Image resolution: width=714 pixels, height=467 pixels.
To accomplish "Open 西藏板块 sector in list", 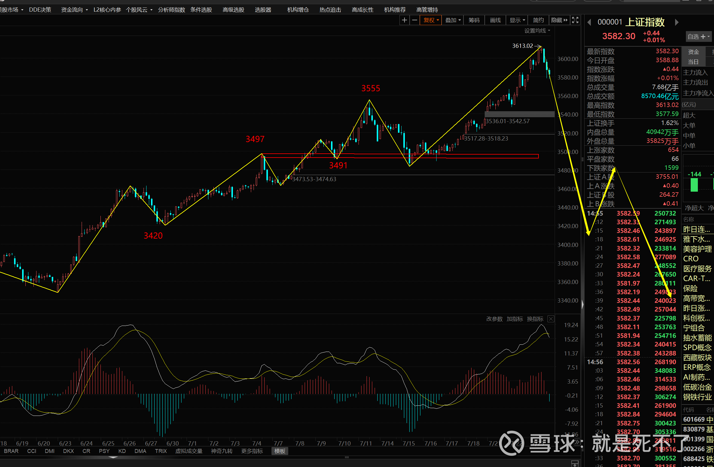I will 697,358.
